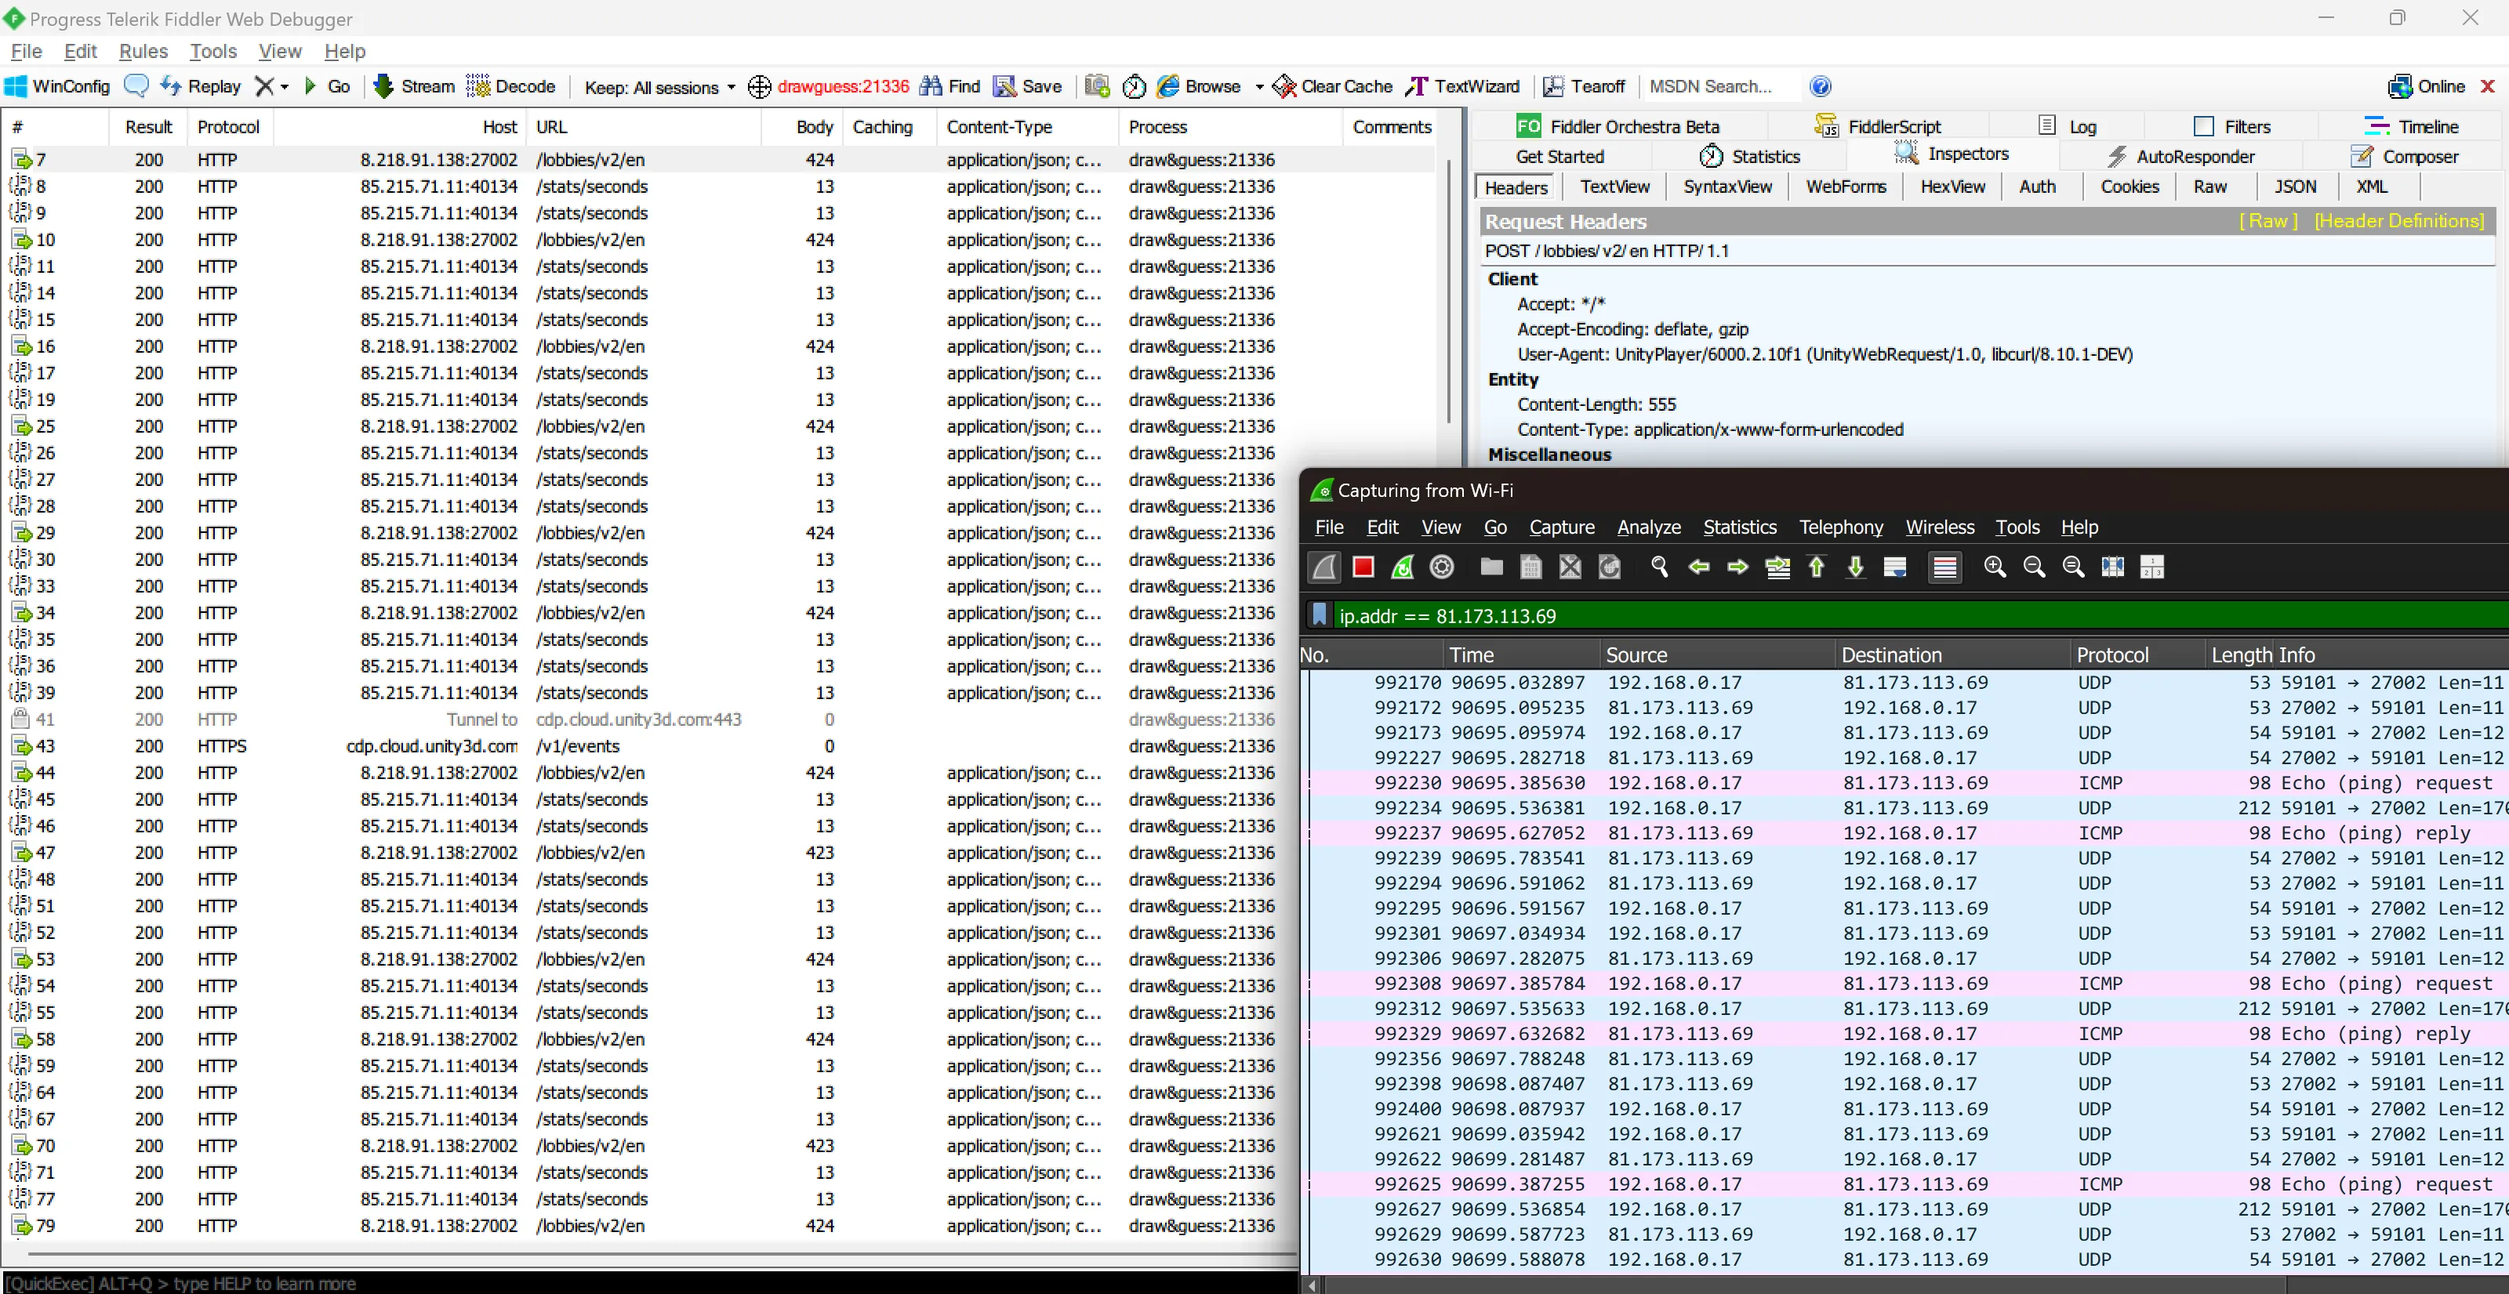2509x1294 pixels.
Task: Click the Fiddler comment bubble icon
Action: coord(136,87)
